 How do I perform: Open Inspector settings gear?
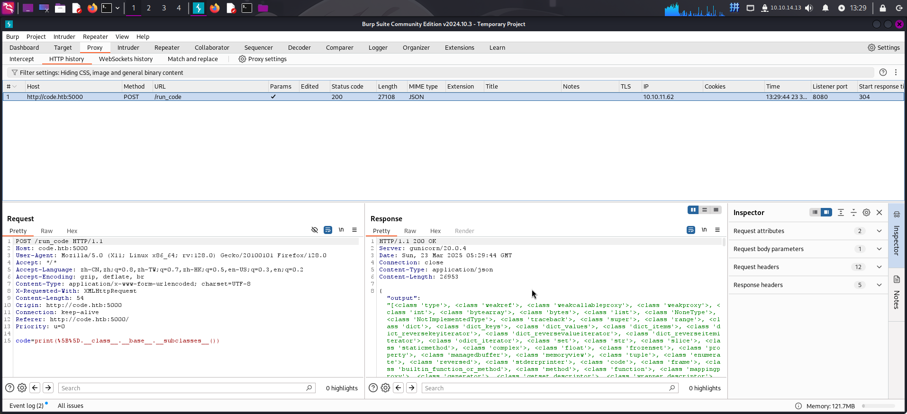pyautogui.click(x=866, y=212)
